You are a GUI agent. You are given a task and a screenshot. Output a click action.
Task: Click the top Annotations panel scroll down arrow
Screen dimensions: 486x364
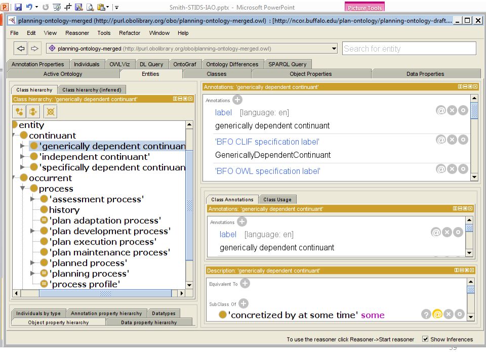coord(474,177)
